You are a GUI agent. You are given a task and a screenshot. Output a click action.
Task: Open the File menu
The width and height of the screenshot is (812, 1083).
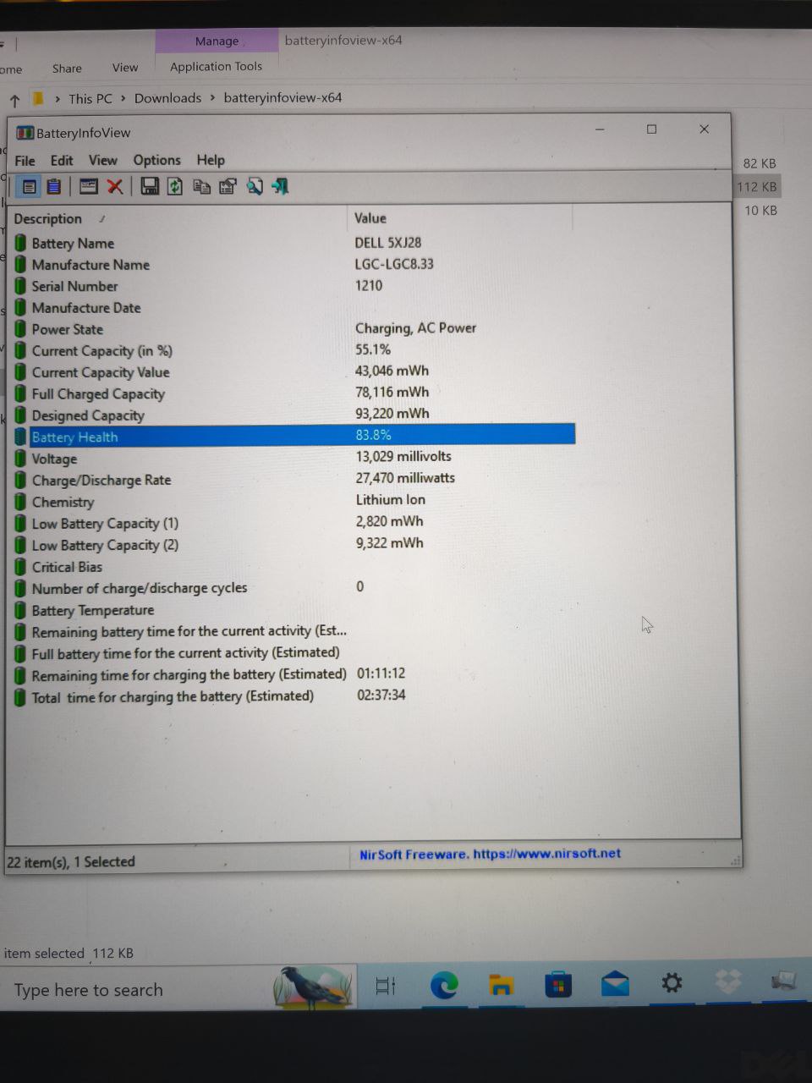pyautogui.click(x=25, y=161)
